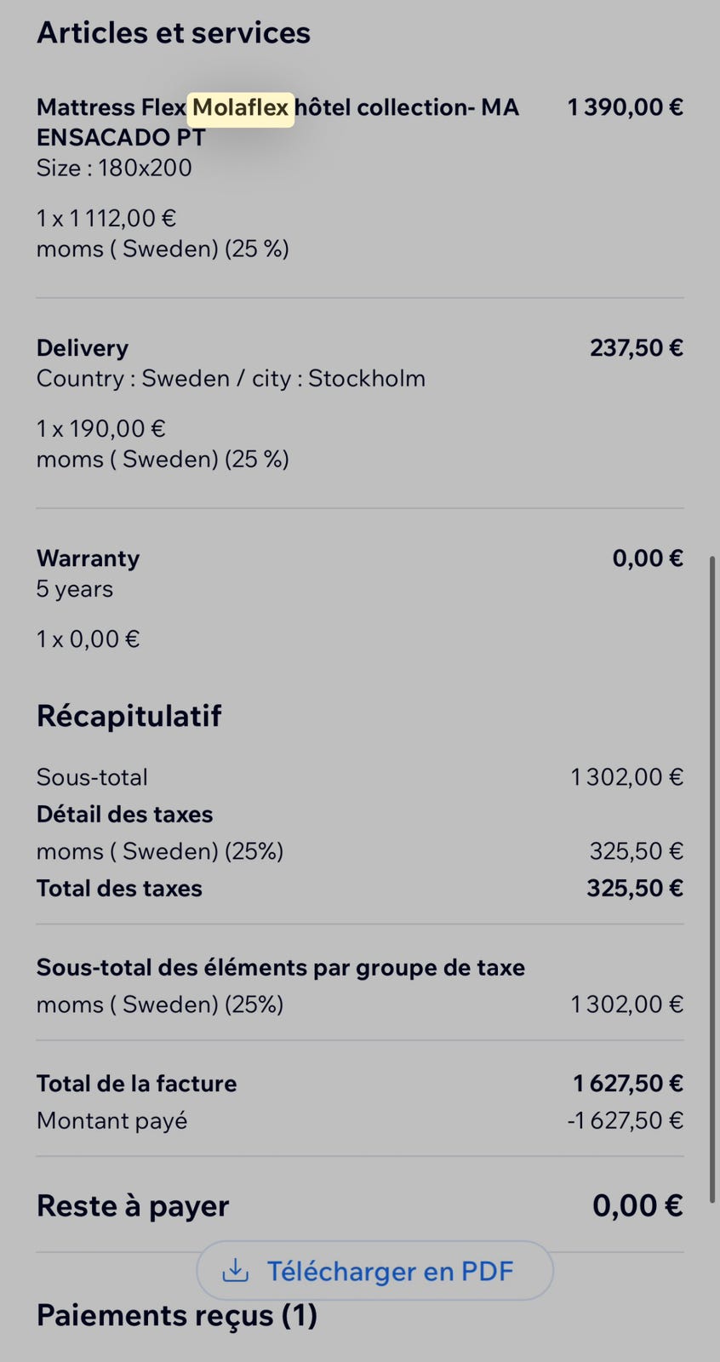
Task: Click the Total des taxes amount 325,50 €
Action: point(634,889)
